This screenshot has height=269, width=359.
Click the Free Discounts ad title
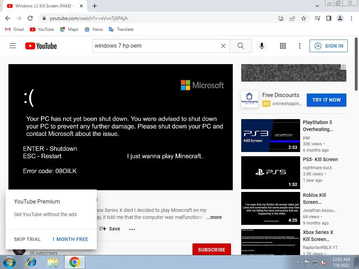[281, 95]
